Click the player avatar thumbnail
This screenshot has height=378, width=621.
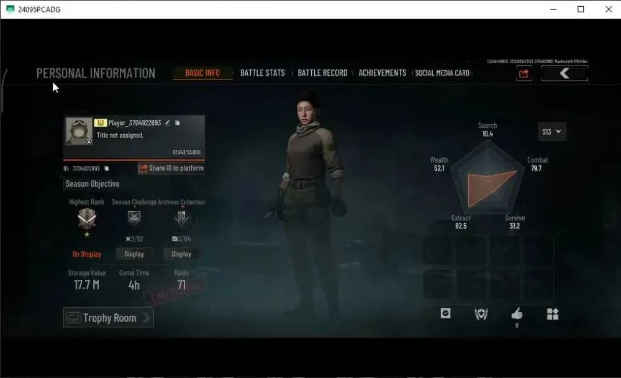point(79,131)
